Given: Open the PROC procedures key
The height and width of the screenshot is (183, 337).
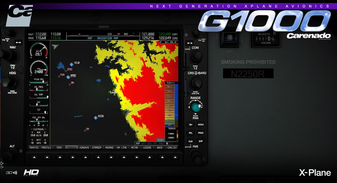Looking at the screenshot, I should pos(200,133).
